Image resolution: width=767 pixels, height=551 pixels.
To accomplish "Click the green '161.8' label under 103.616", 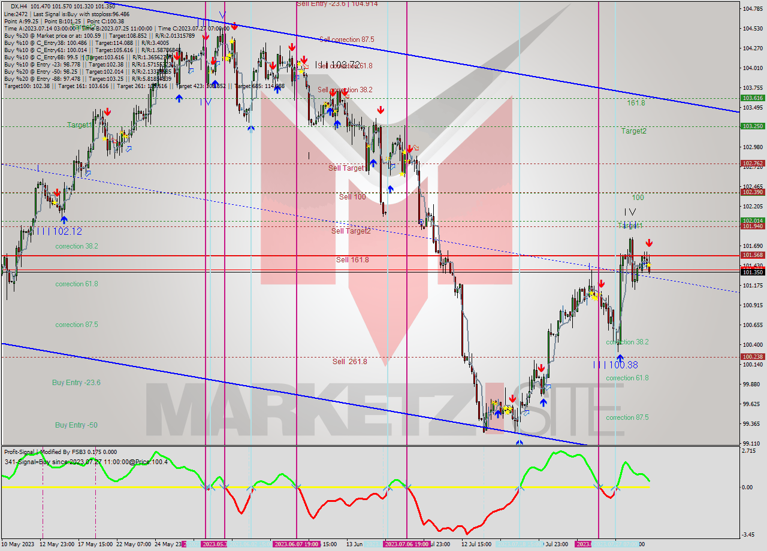I will click(636, 103).
